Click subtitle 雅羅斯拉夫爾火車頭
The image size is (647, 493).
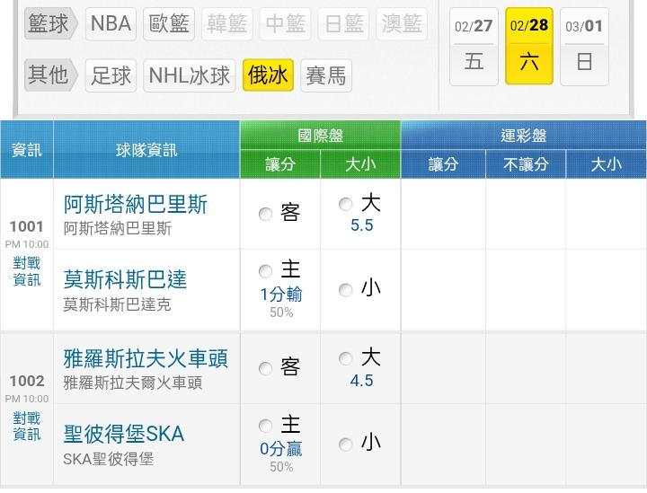point(133,383)
